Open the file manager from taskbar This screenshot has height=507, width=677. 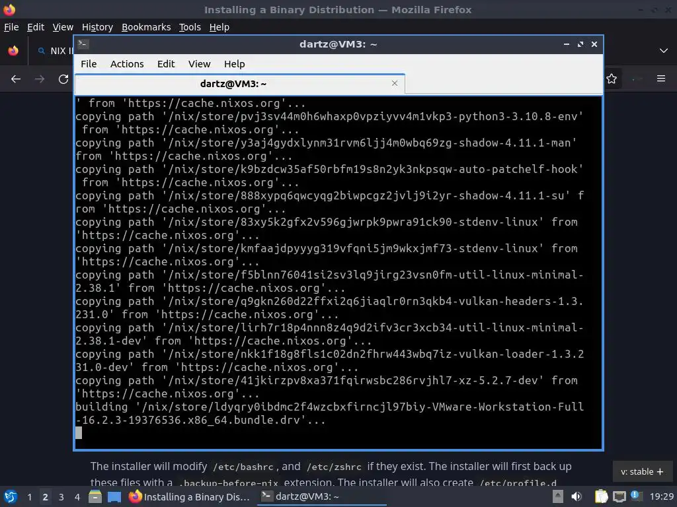(95, 496)
